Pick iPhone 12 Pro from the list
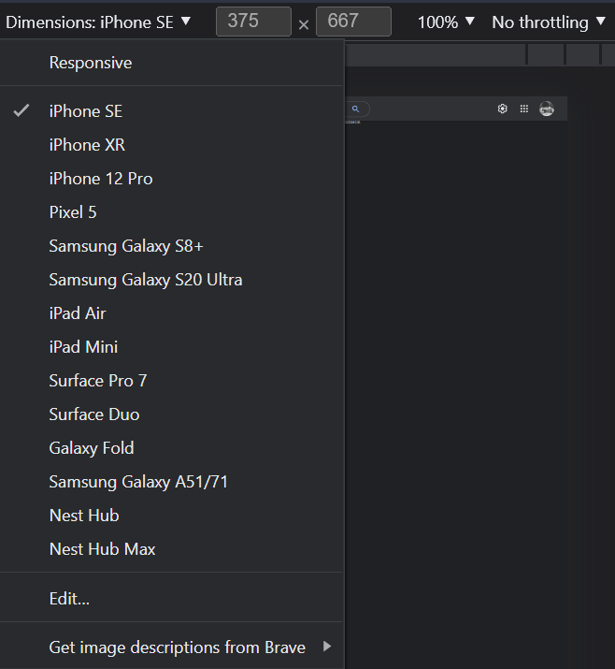Screen dimensions: 615x669 pos(101,179)
